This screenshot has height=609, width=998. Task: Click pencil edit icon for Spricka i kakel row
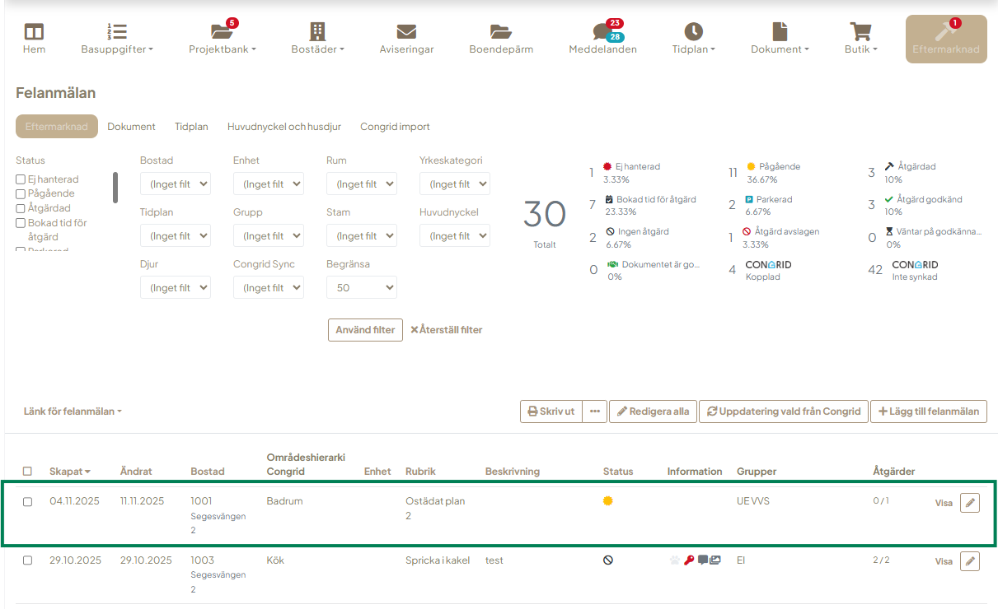pyautogui.click(x=970, y=561)
